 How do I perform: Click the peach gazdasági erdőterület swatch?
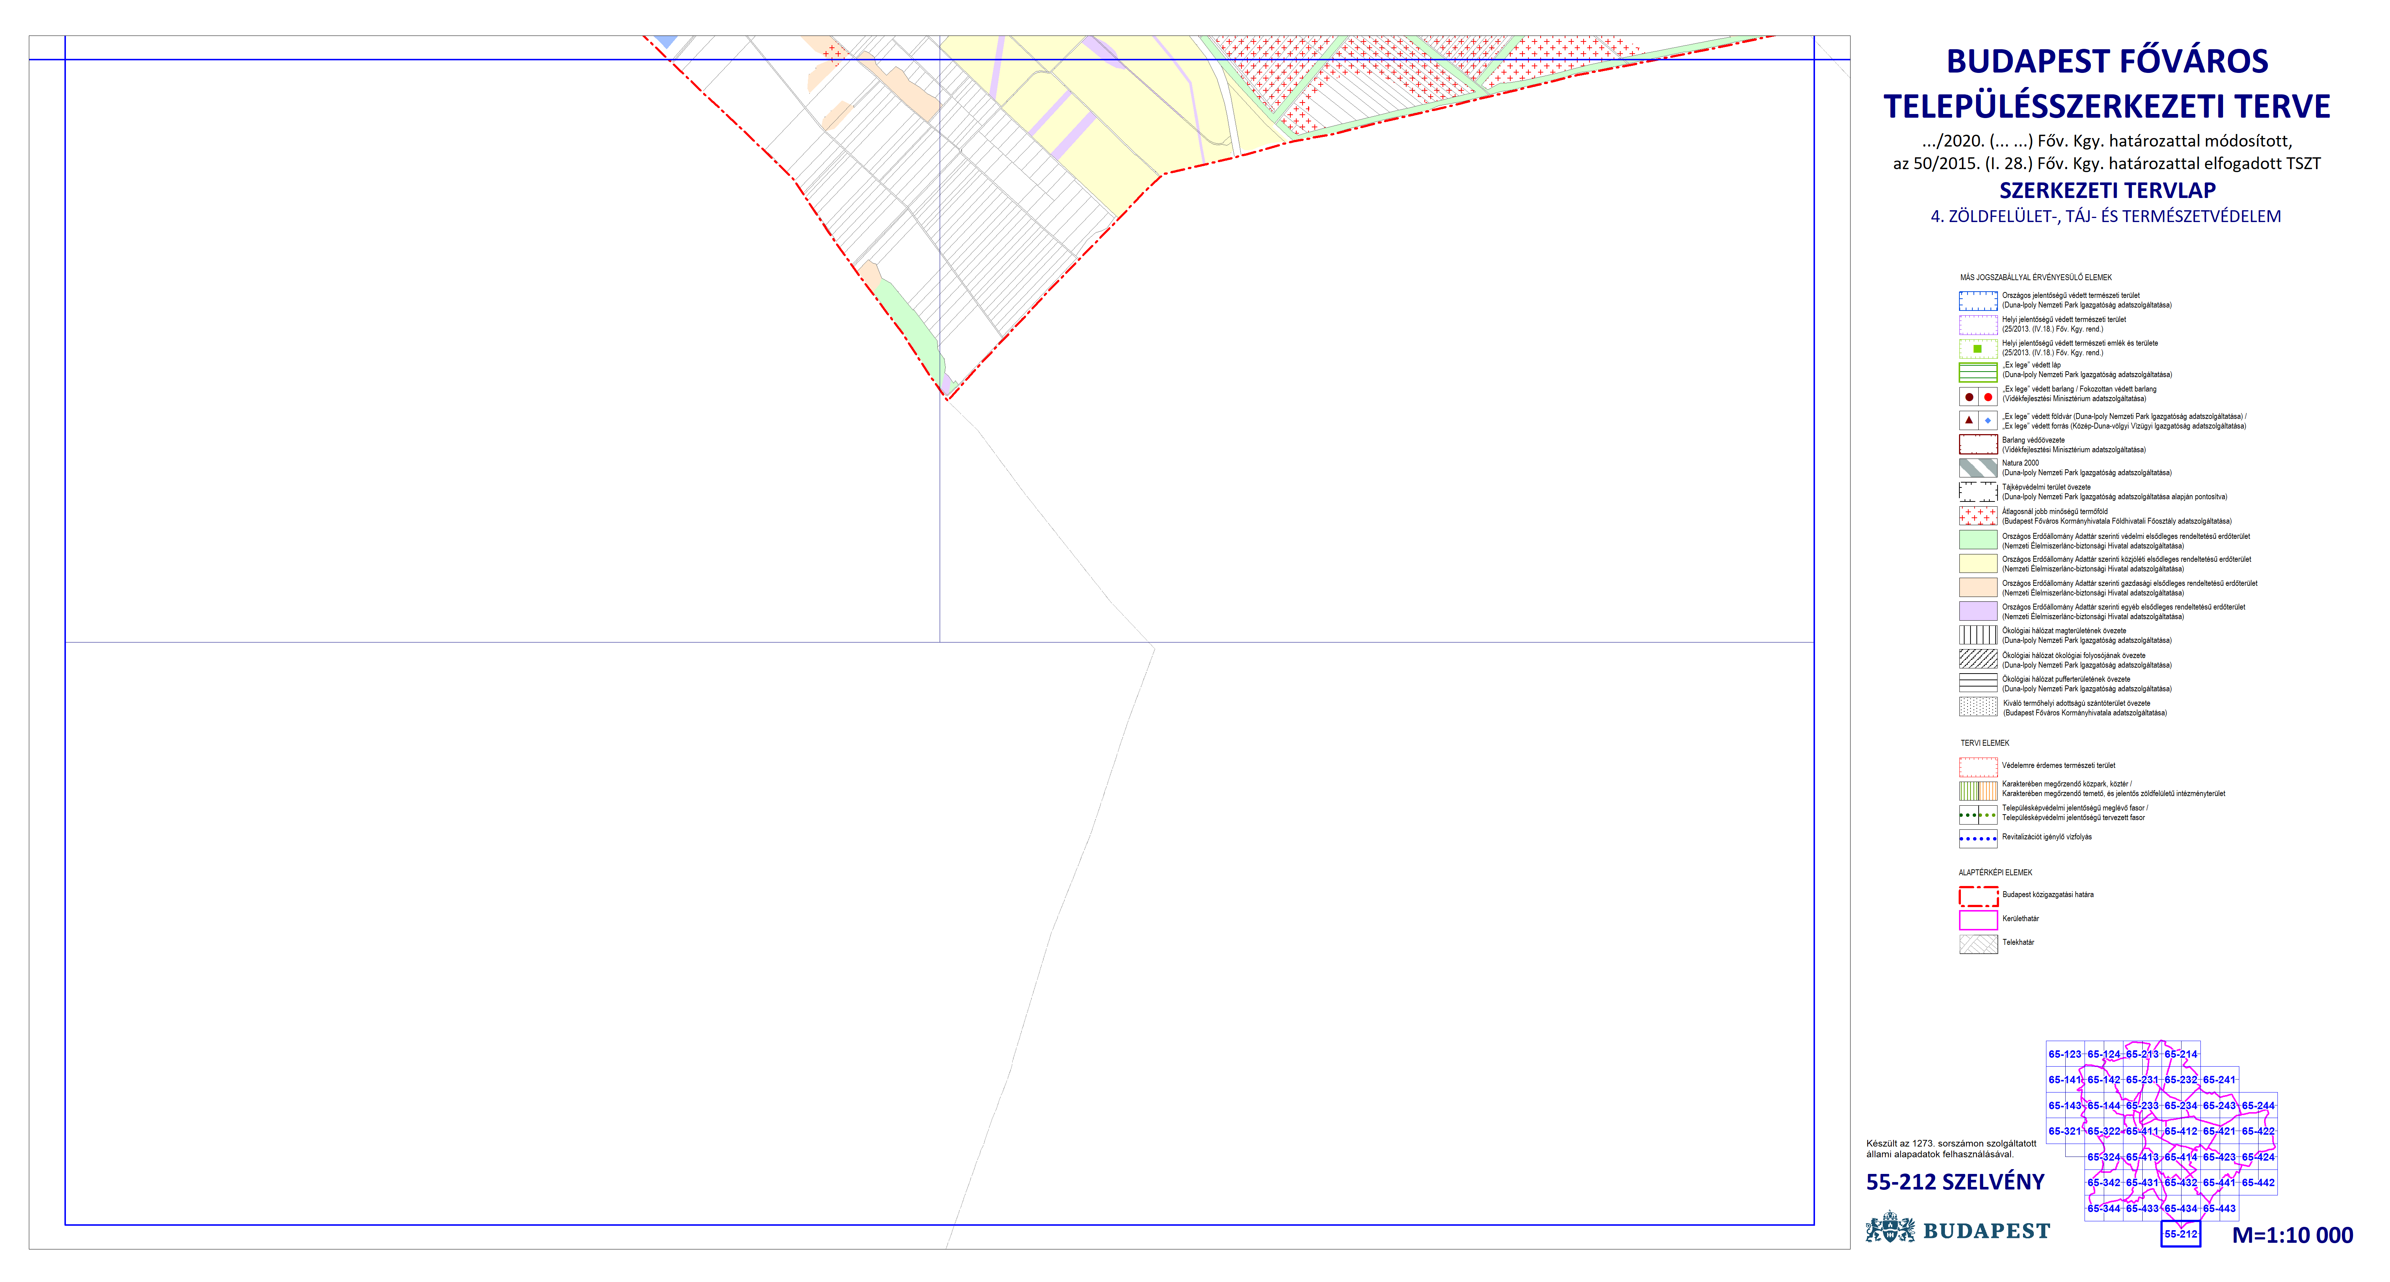pos(1978,587)
